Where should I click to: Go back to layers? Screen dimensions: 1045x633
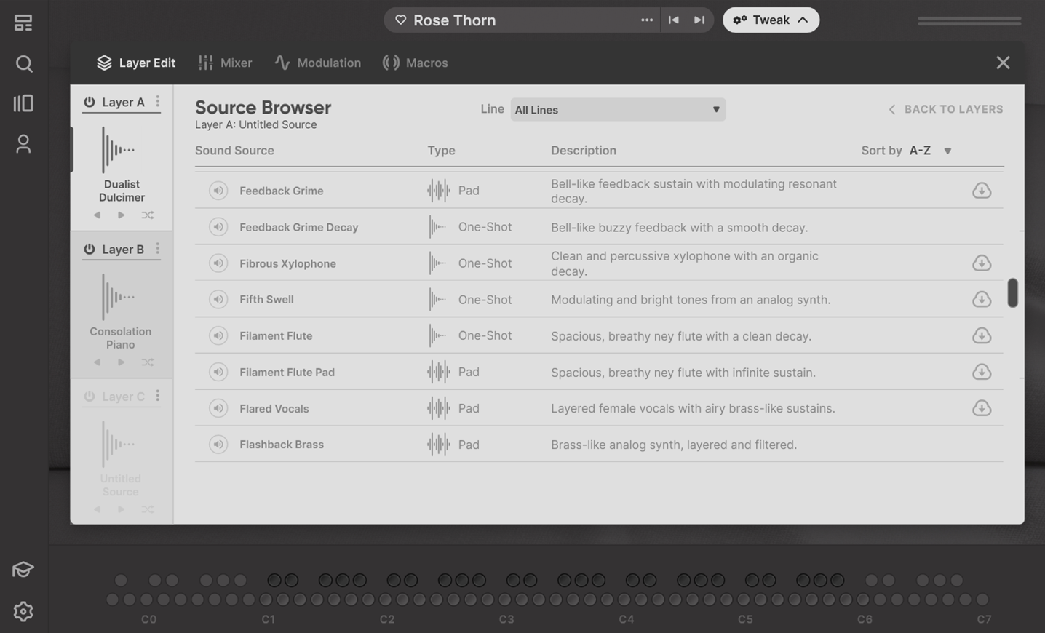[945, 109]
